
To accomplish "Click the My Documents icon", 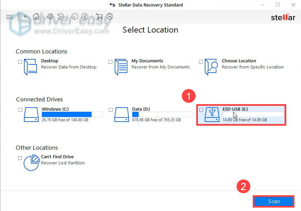I will (x=121, y=67).
